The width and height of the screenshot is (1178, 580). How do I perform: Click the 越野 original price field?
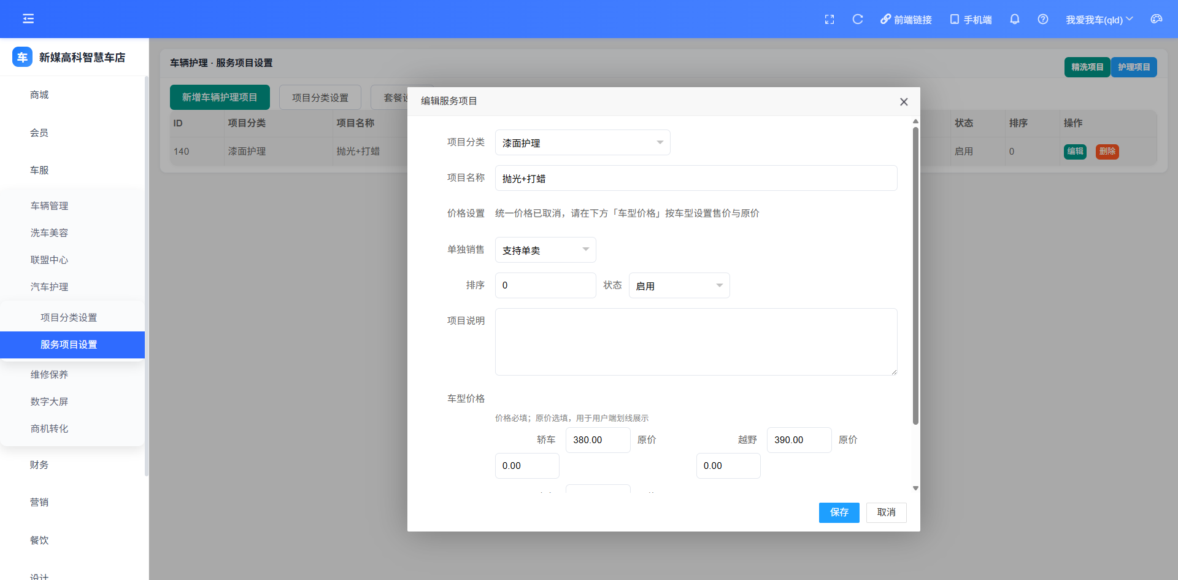point(728,466)
